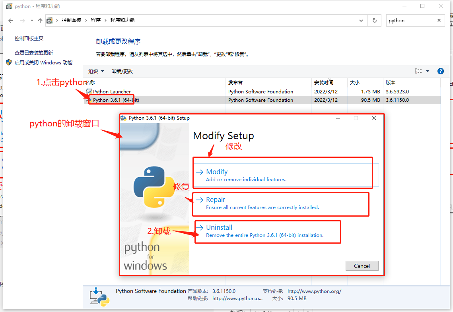Image resolution: width=453 pixels, height=312 pixels.
Task: Click 1.73 MB size cell
Action: pos(370,91)
